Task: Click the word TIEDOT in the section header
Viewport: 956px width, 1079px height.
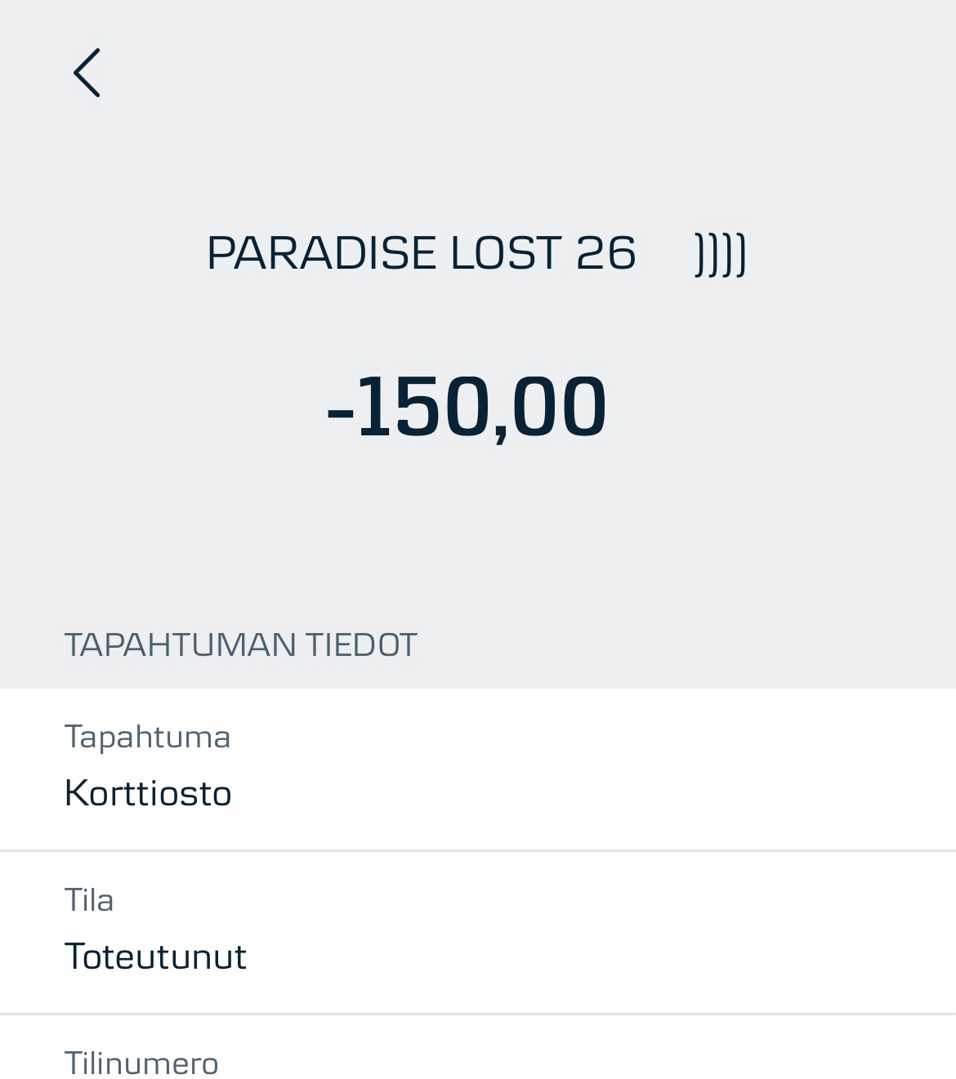Action: tap(361, 644)
